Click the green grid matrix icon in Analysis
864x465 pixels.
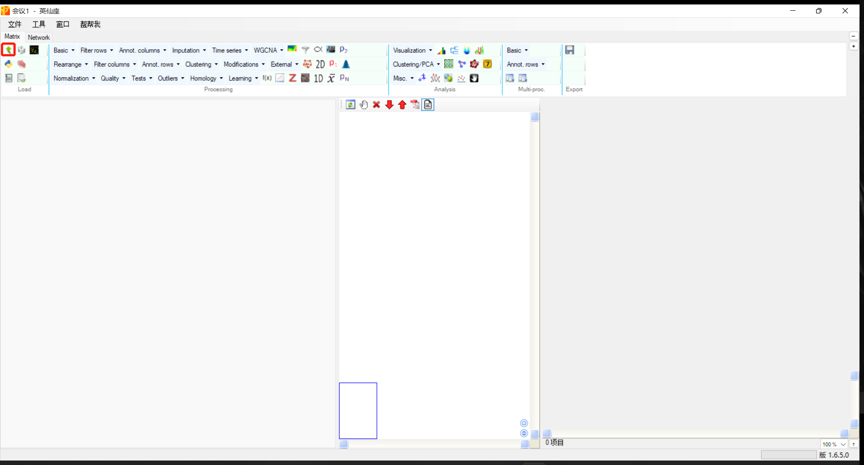click(449, 64)
